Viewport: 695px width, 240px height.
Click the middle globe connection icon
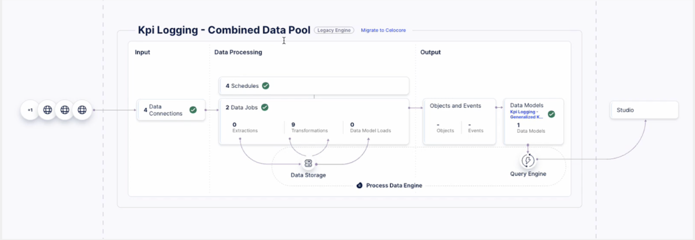coord(65,110)
